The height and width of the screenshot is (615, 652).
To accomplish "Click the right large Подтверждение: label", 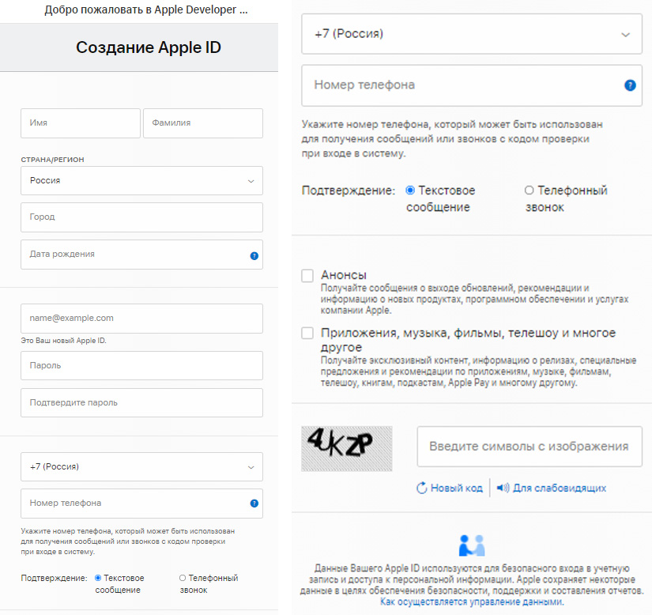I will pos(349,191).
